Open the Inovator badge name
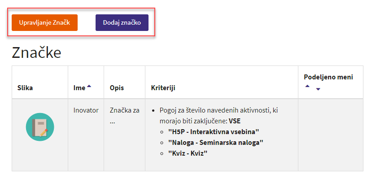Screen dimensions: 376x183 coord(86,110)
